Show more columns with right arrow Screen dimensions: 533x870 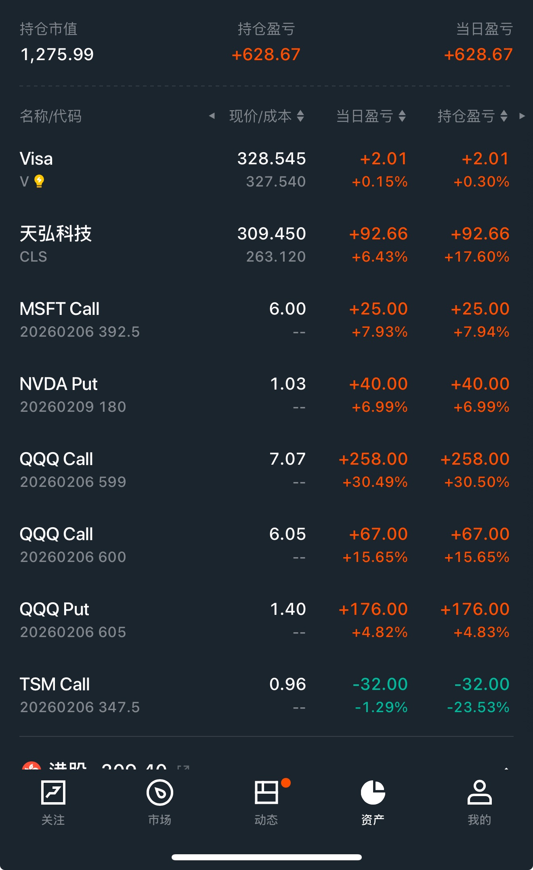coord(522,116)
